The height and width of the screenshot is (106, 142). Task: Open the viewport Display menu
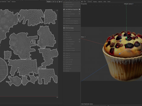95,2
